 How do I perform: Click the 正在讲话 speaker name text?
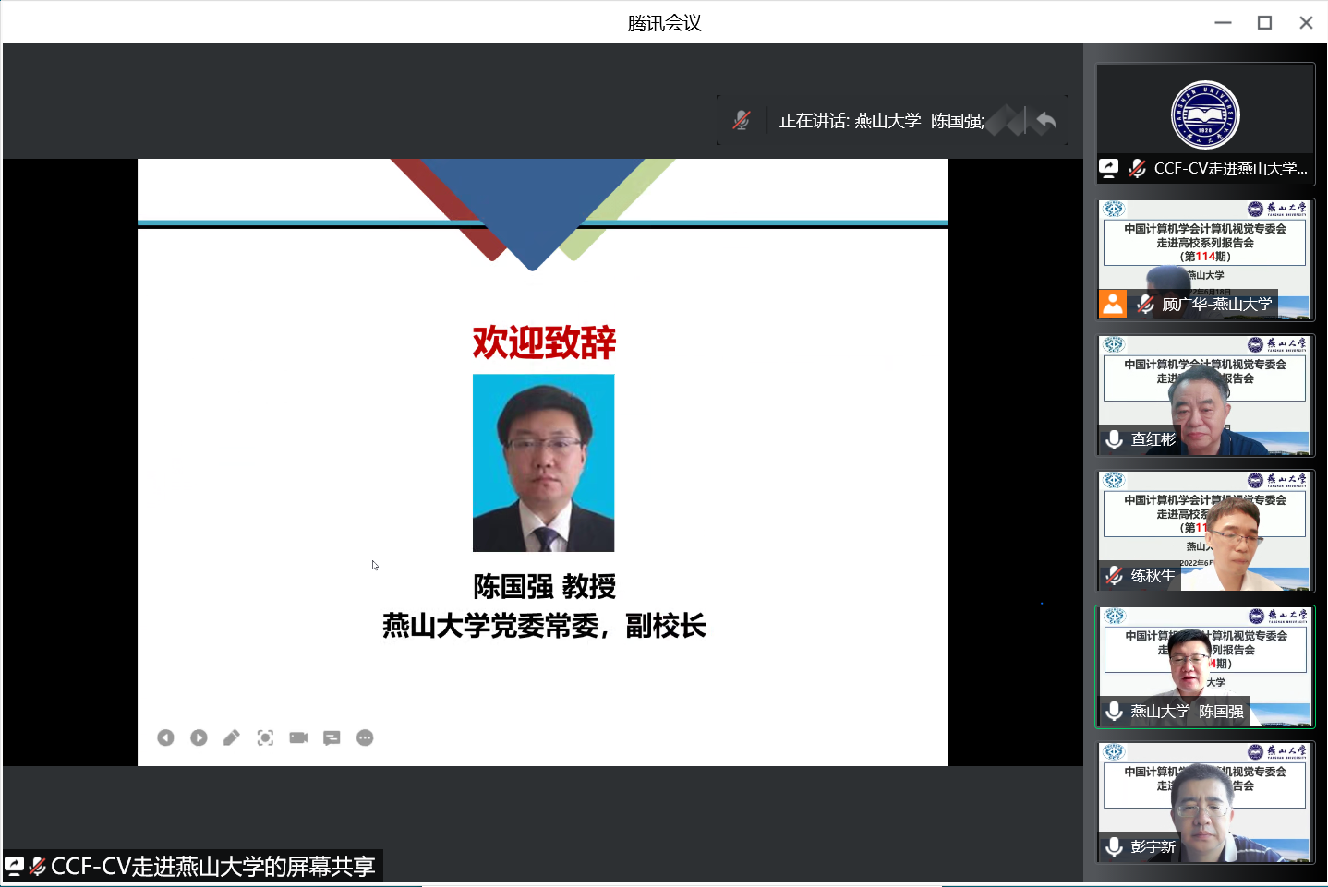881,121
